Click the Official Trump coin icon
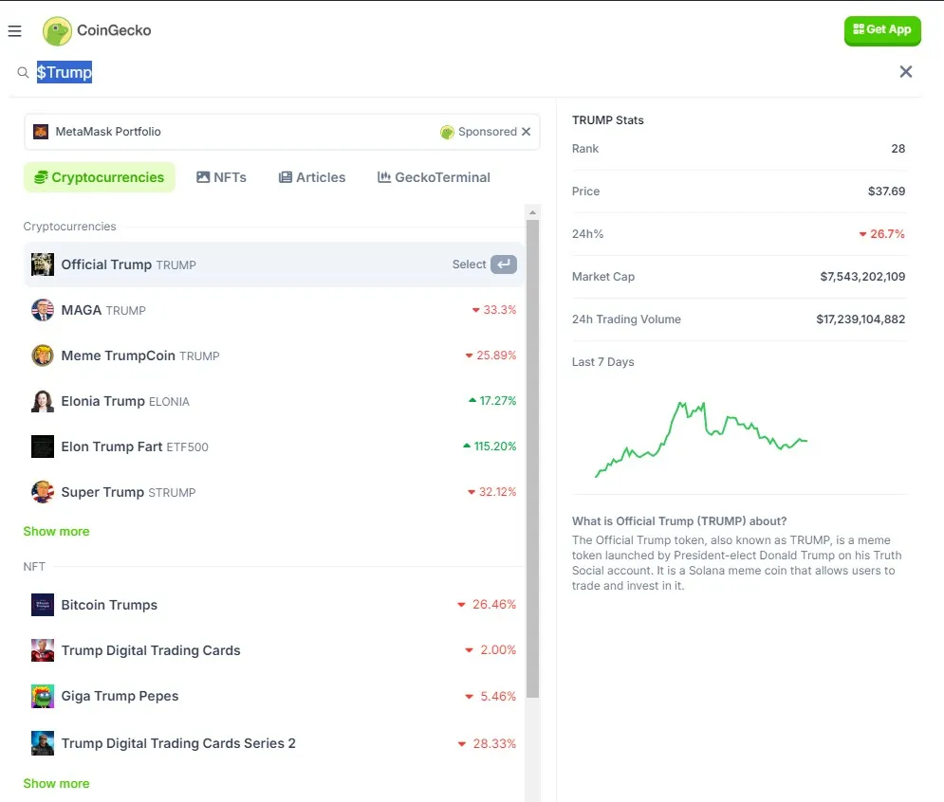The image size is (944, 802). (x=43, y=264)
